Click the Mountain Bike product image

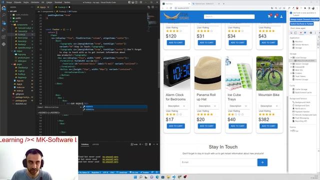click(269, 73)
